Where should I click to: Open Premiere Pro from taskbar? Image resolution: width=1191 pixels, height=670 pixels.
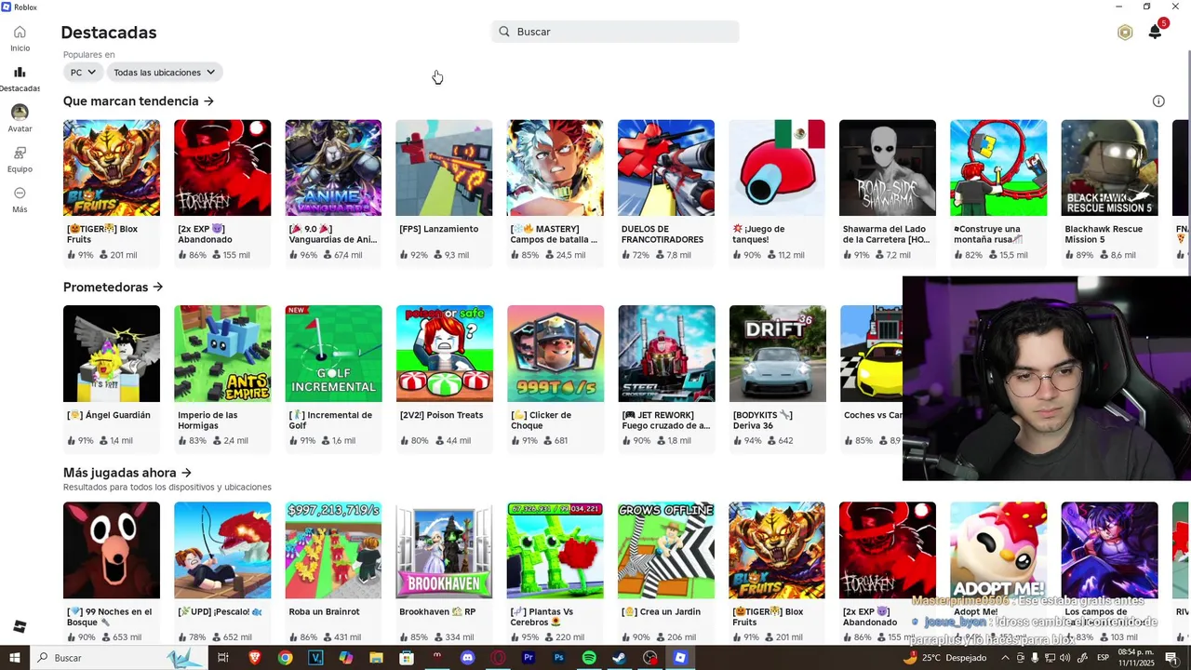pyautogui.click(x=529, y=658)
